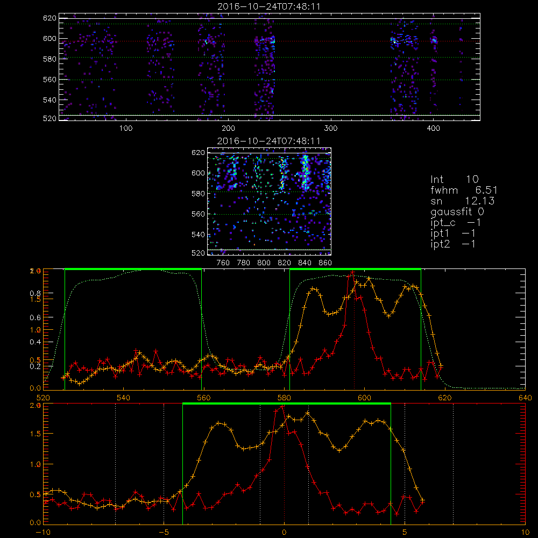Click the red curve peak in the bottom plot
Image resolution: width=538 pixels, height=538 pixels.
click(x=282, y=407)
